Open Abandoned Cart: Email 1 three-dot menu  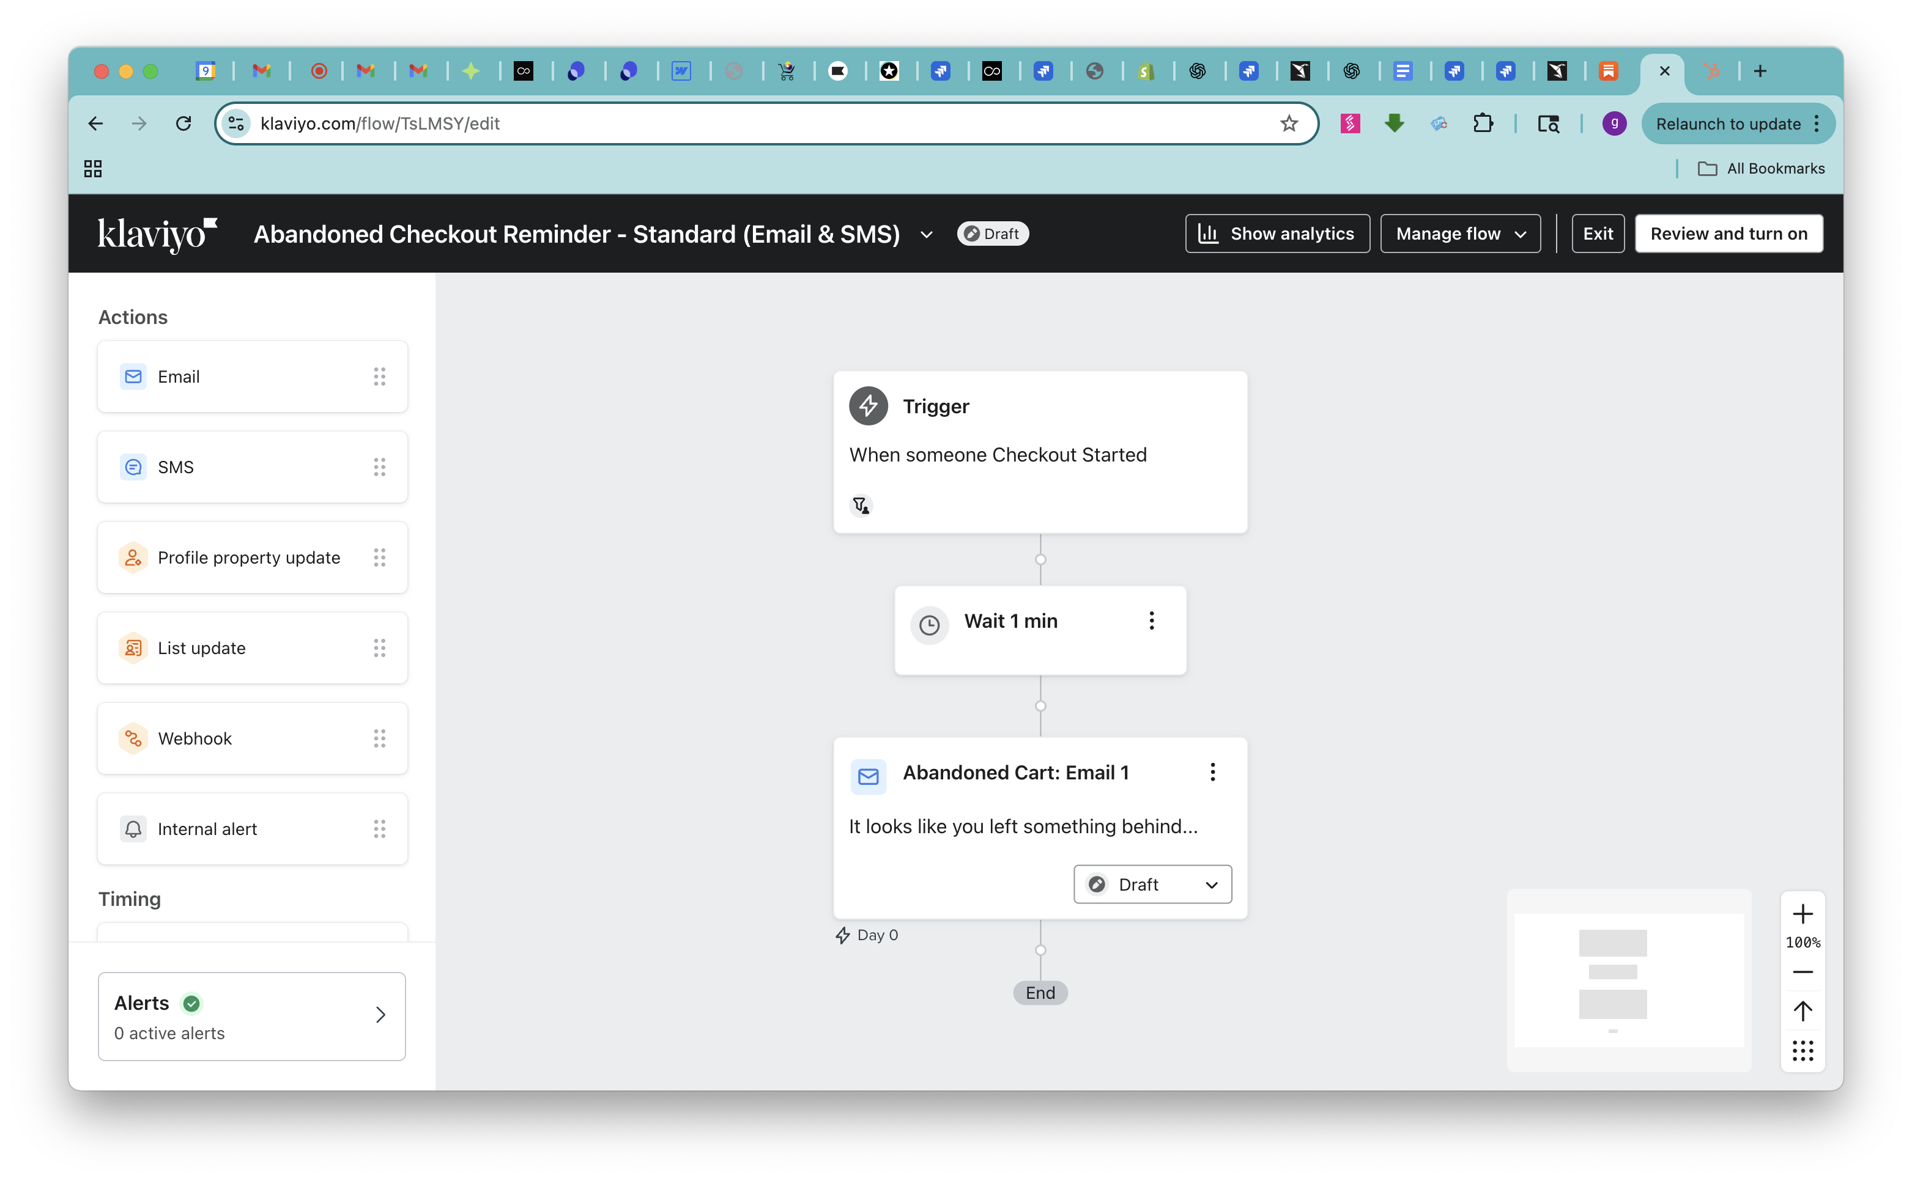(1213, 773)
